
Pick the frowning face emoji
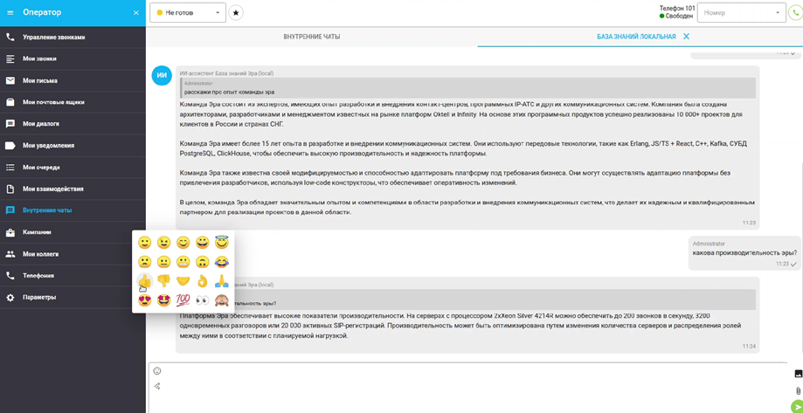(145, 262)
